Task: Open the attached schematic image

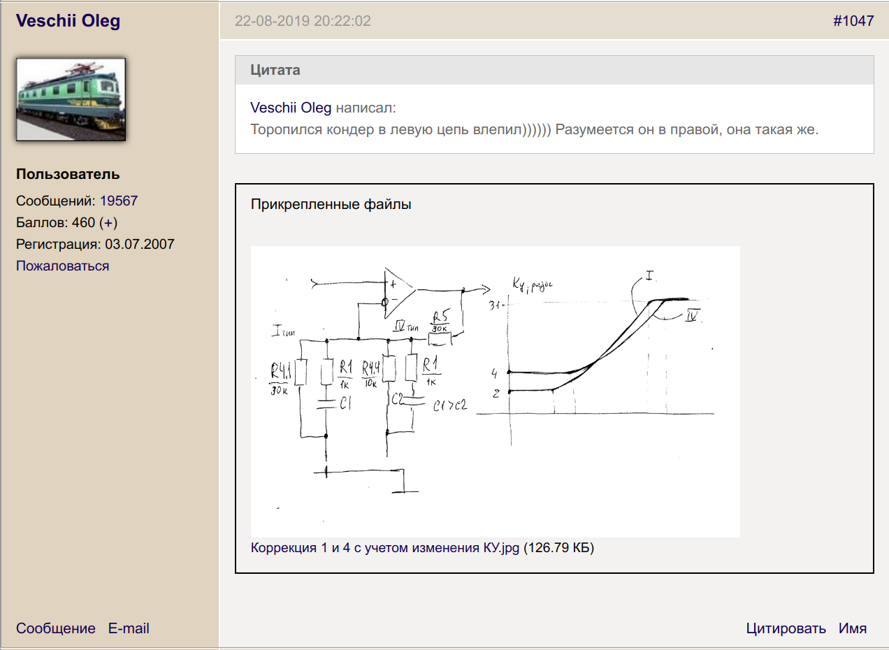Action: (495, 391)
